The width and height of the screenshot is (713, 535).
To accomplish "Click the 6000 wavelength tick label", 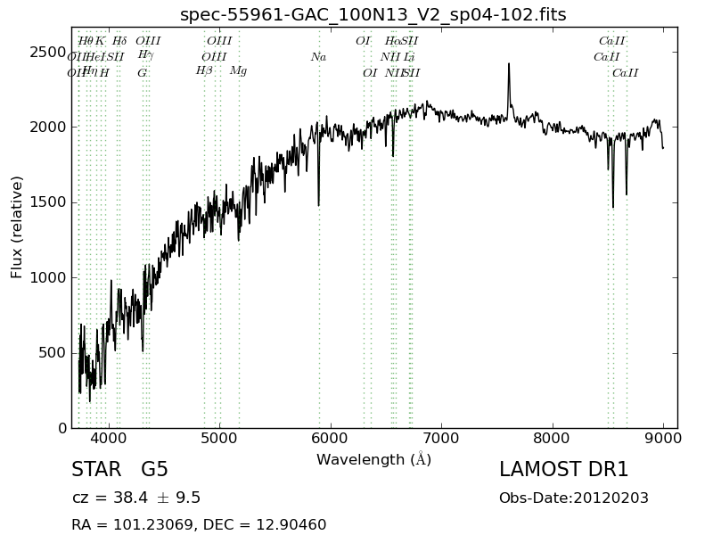I will click(331, 438).
